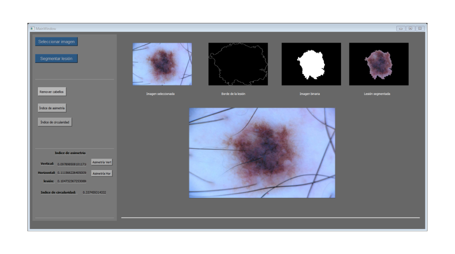Minimize the MainWindow application window
The height and width of the screenshot is (254, 455).
(x=401, y=28)
